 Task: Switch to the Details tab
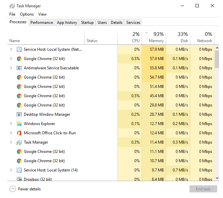point(116,23)
